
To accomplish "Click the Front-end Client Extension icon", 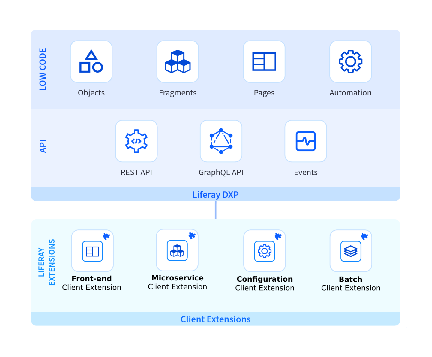I will click(x=92, y=251).
